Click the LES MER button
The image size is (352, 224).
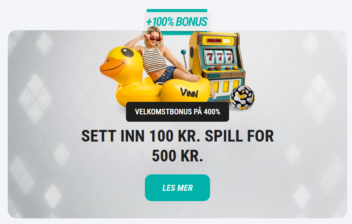coord(177,188)
